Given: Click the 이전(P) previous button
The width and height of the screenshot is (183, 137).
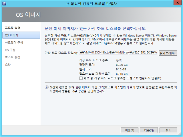Looking at the screenshot, I should [130, 130].
